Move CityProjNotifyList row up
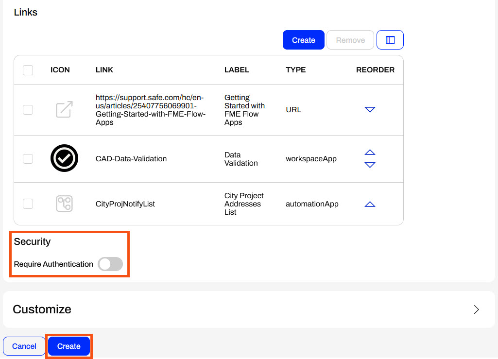Image resolution: width=498 pixels, height=359 pixels. (370, 204)
